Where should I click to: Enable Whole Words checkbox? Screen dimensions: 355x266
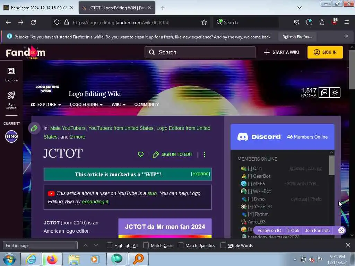coord(223,246)
